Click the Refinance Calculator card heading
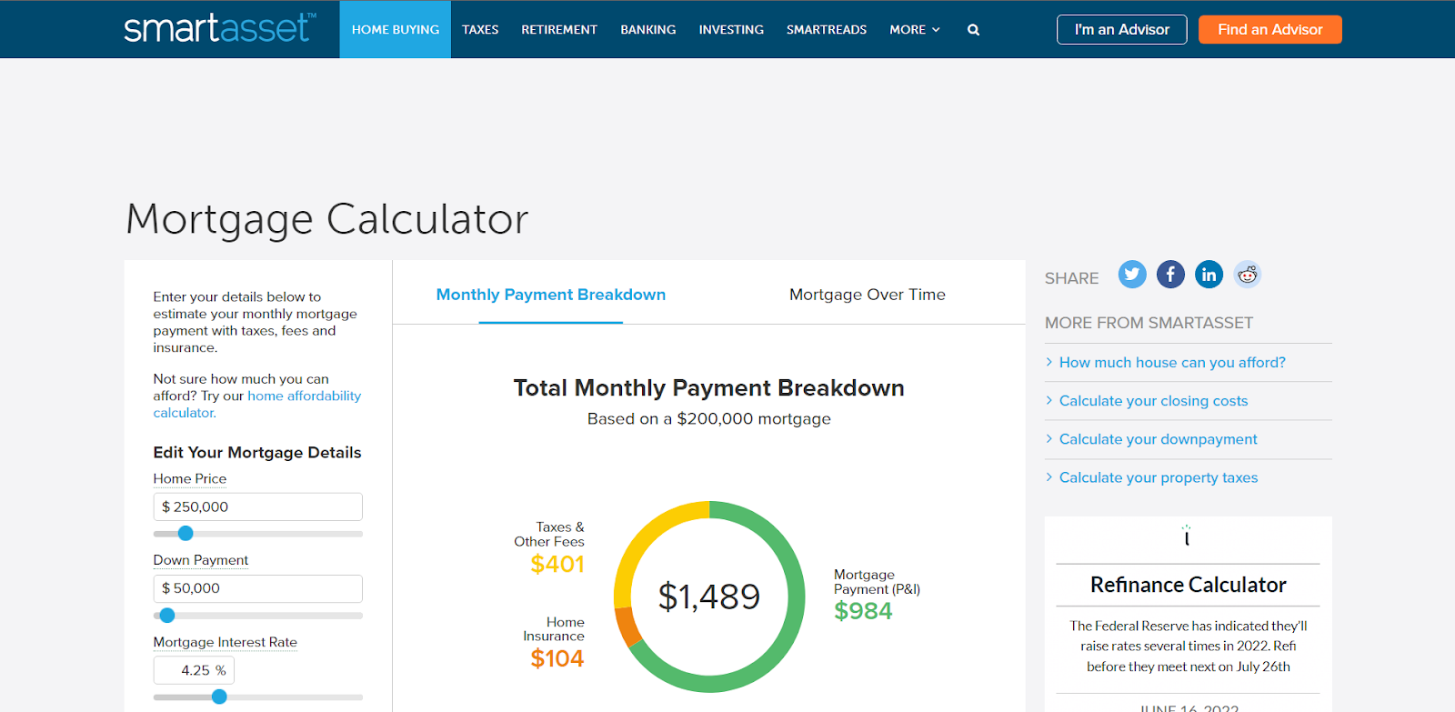This screenshot has width=1455, height=712. click(x=1188, y=585)
